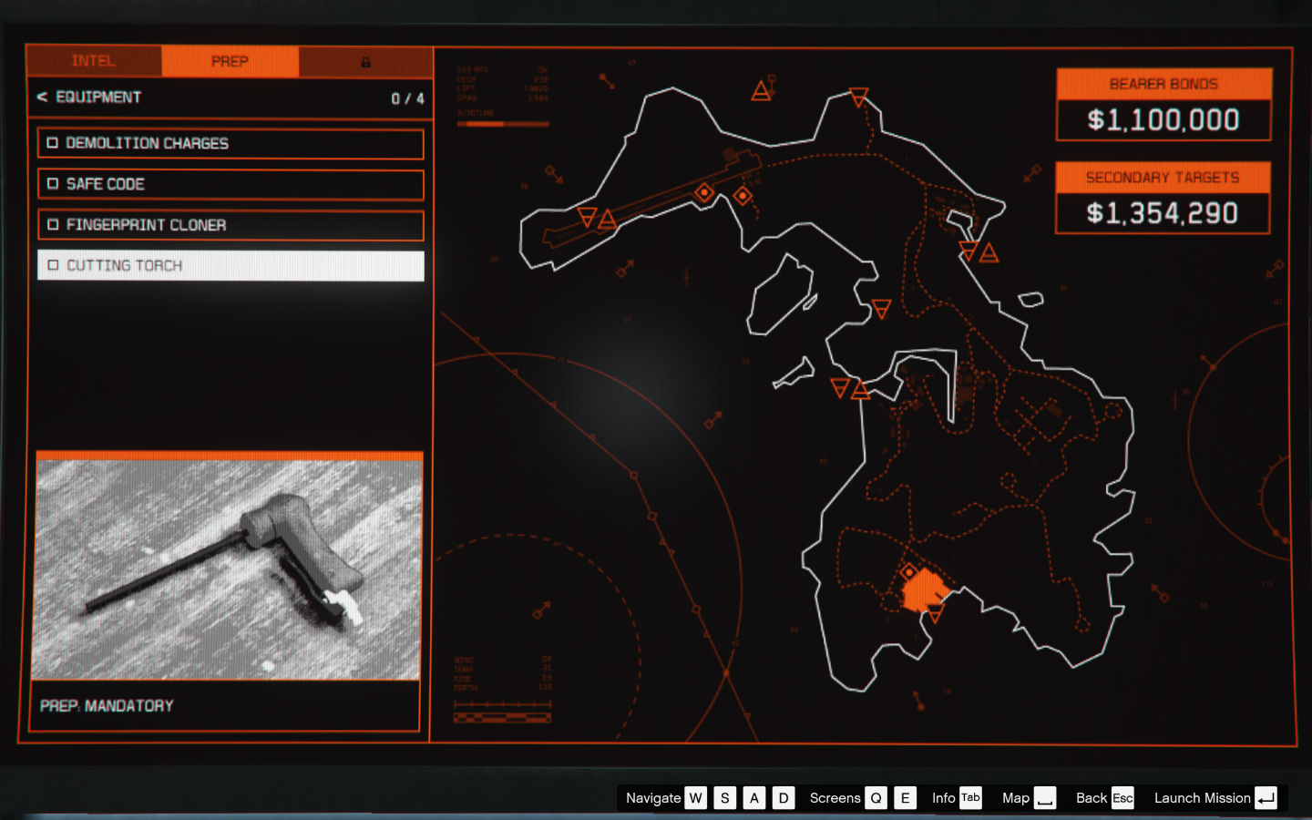Tick the Safe Code checkbox
Screen dimensions: 1312x820
(53, 184)
